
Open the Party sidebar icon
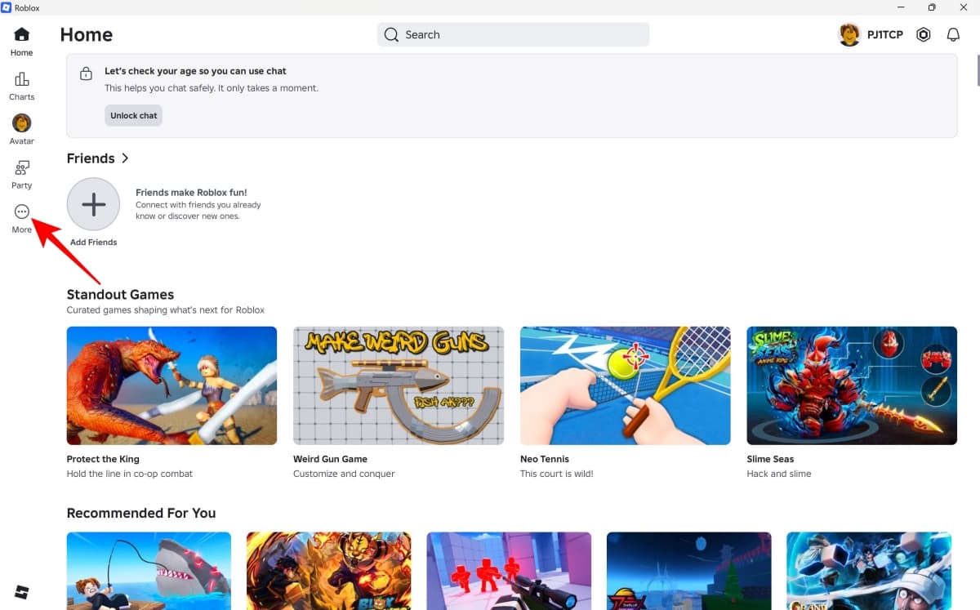coord(22,167)
